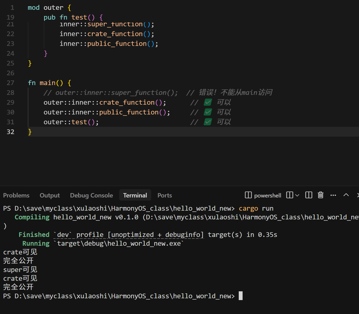Click the 'Running' text in terminal output

click(x=36, y=243)
